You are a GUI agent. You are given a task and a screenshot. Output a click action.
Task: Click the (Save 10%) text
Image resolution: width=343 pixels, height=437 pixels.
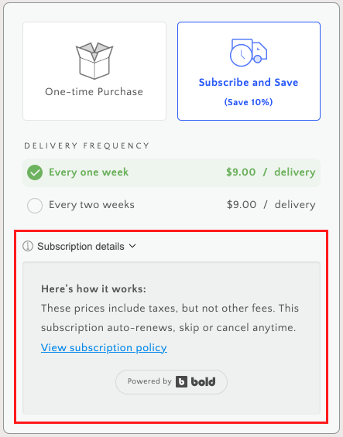[x=249, y=102]
